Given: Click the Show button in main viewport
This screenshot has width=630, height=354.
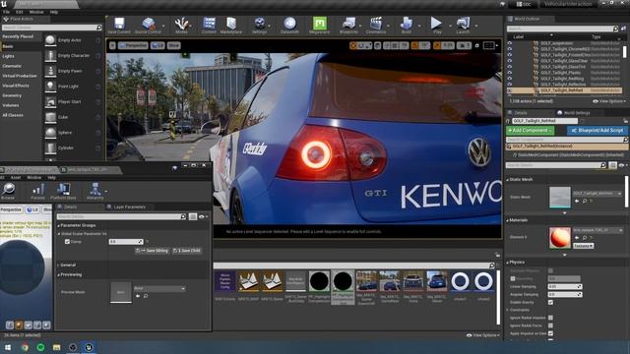Looking at the screenshot, I should [173, 46].
